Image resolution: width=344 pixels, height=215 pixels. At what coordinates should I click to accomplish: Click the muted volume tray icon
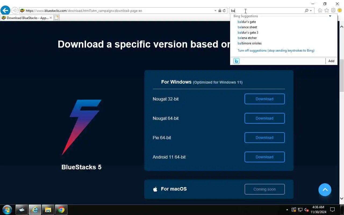[x=306, y=210]
